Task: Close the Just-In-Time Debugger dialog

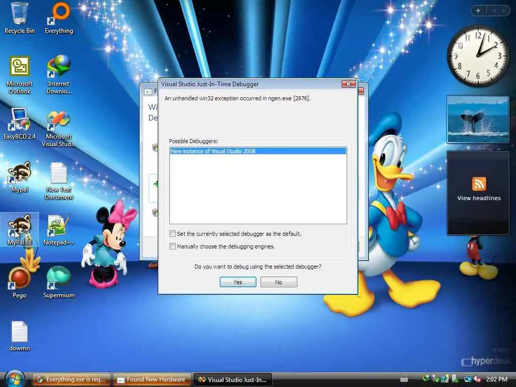Action: pos(349,84)
